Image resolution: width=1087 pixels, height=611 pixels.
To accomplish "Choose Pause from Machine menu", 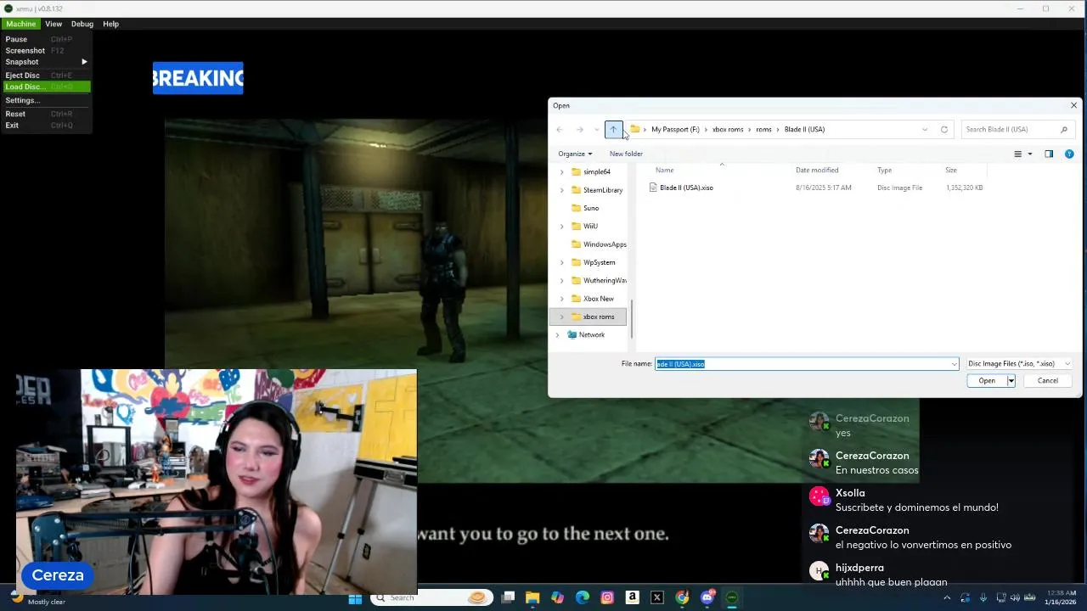I will [46, 39].
